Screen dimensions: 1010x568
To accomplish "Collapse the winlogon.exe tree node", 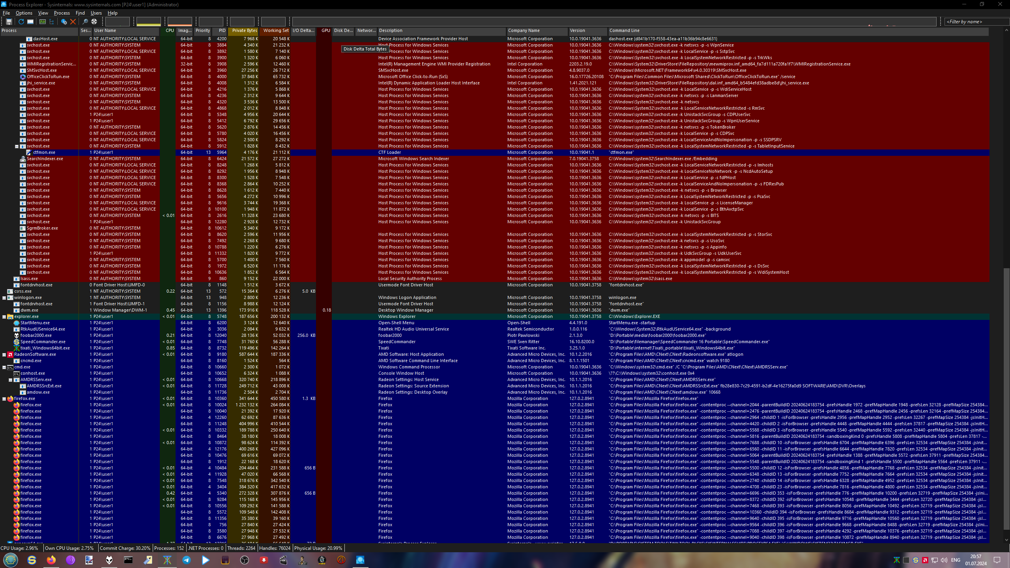I will (4, 298).
